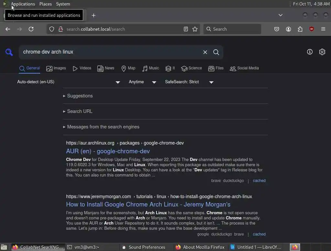Viewport: 331px width, 251px height.
Task: Open AUR (en) - google-chrome-dev result
Action: (x=108, y=151)
